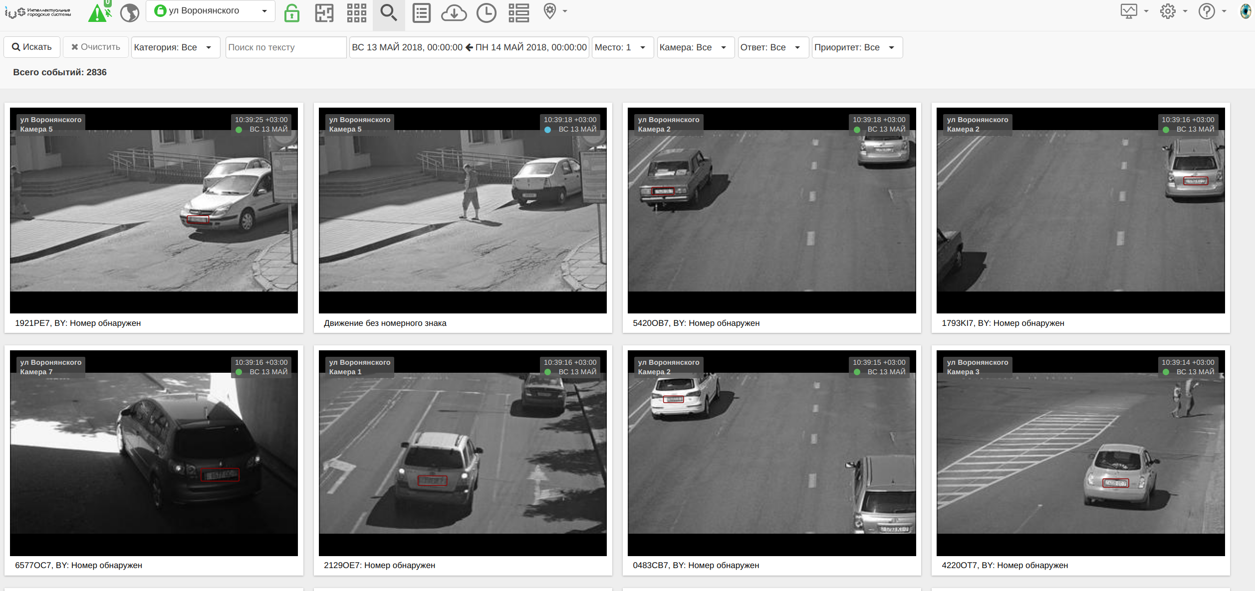Viewport: 1255px width, 591px height.
Task: Click the text 1793KI7, BY: Номер обнаружен
Action: (1003, 323)
